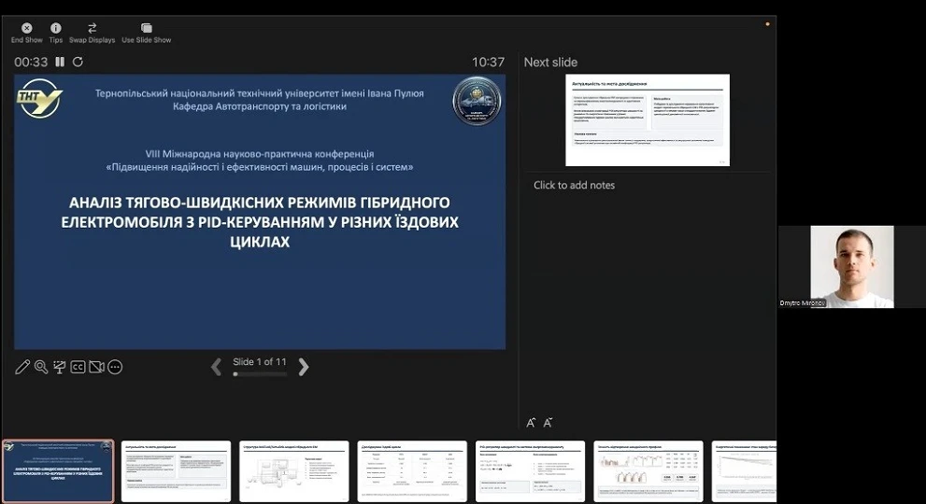Toggle the camera off icon
Viewport: 926px width, 504px height.
click(96, 367)
